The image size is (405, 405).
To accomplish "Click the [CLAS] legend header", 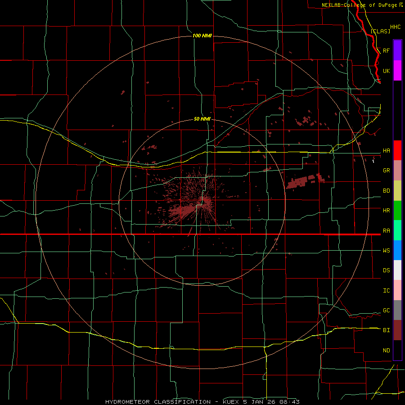I will pos(380,31).
